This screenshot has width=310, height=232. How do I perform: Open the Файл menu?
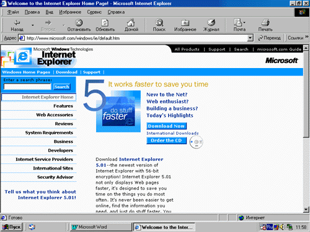13,12
